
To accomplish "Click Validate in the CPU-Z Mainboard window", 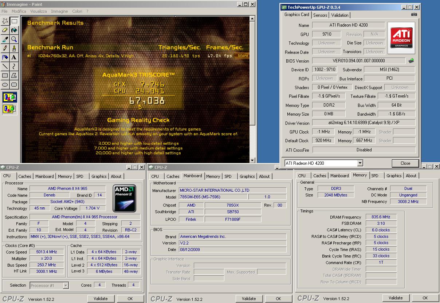I will 249,299.
